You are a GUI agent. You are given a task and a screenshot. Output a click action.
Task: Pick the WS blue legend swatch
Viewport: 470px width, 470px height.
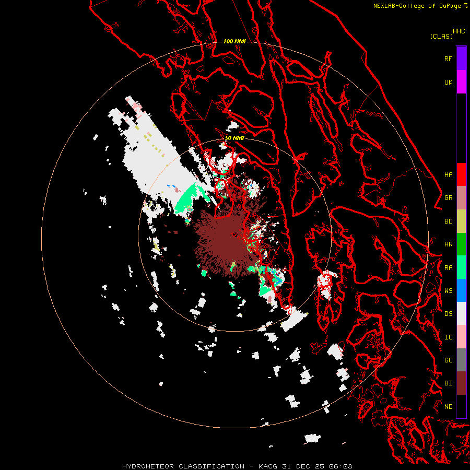(x=461, y=290)
